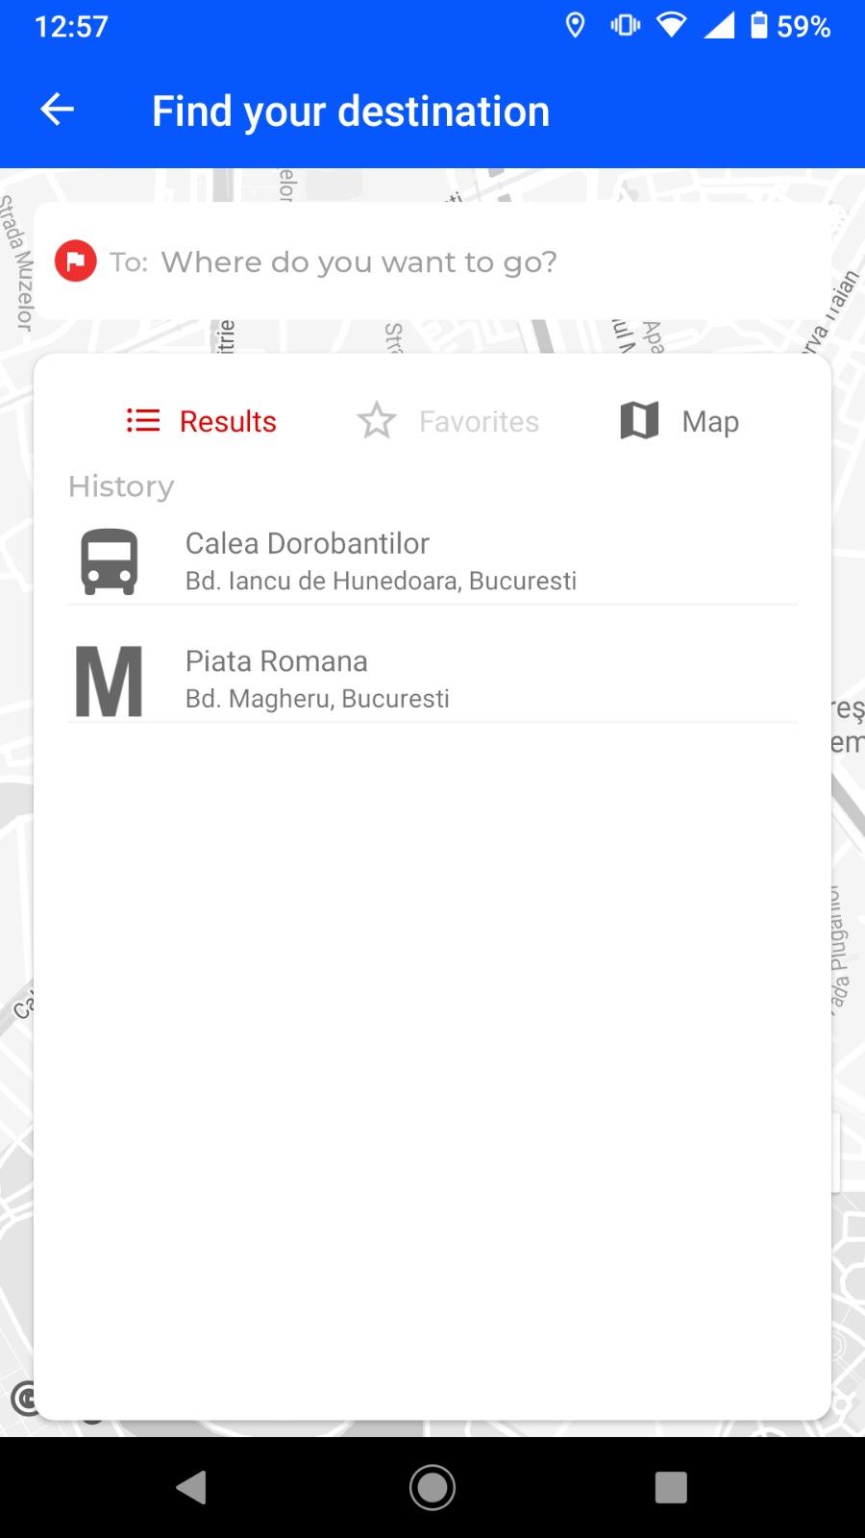Tap the Android recent apps button
This screenshot has height=1538, width=865.
point(671,1487)
